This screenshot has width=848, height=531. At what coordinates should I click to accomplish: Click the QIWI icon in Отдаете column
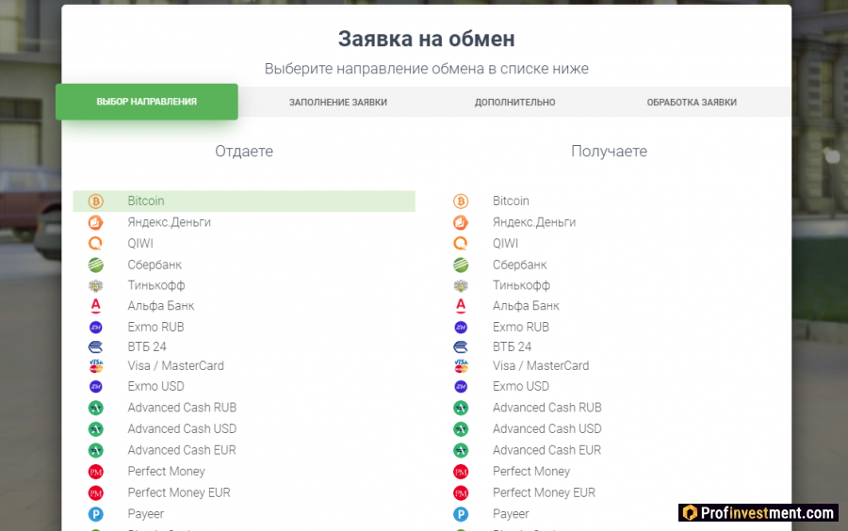pos(96,244)
